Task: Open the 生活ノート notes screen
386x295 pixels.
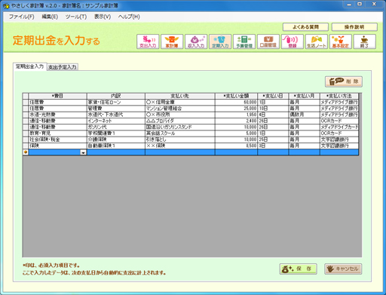Action: [x=317, y=41]
